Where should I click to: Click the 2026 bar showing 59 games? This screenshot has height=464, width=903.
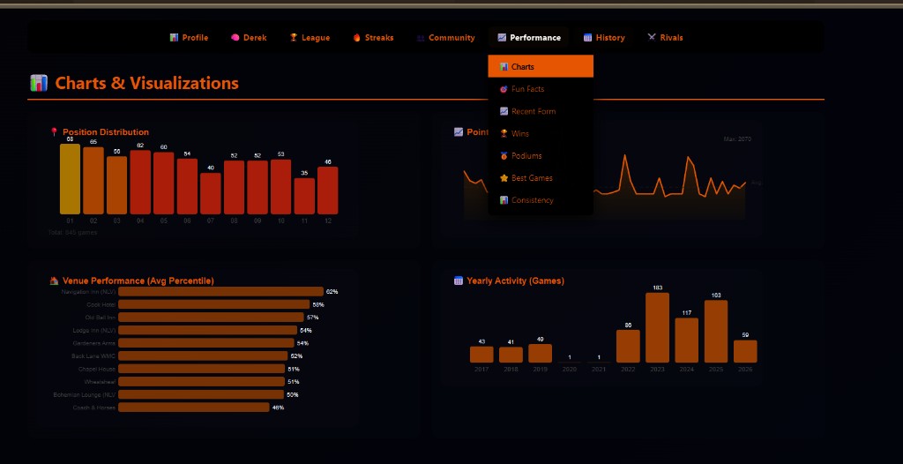click(745, 352)
